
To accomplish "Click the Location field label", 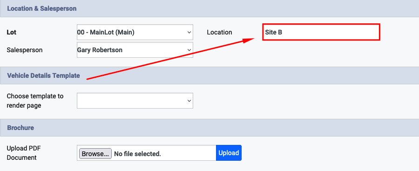I will coord(219,32).
